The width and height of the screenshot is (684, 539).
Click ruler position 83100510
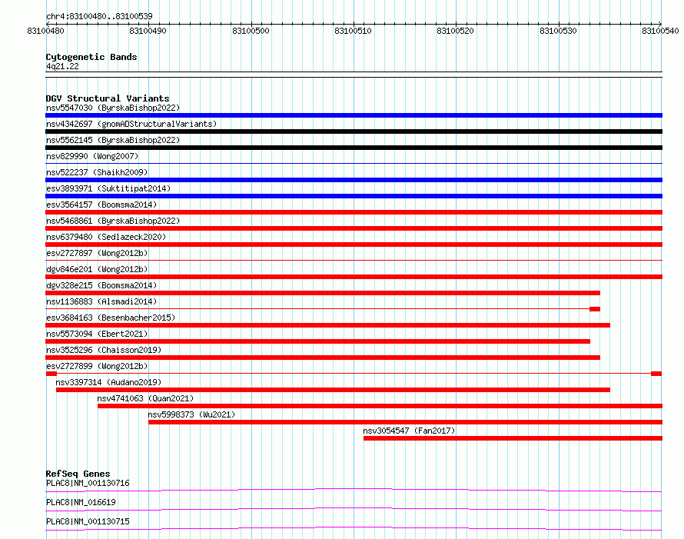point(353,31)
